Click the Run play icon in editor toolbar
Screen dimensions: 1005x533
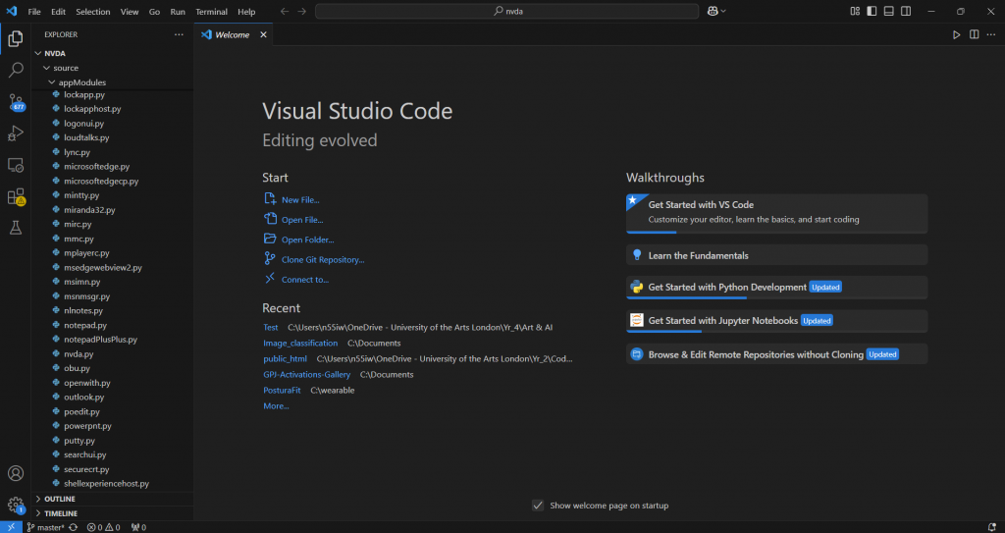(x=956, y=34)
